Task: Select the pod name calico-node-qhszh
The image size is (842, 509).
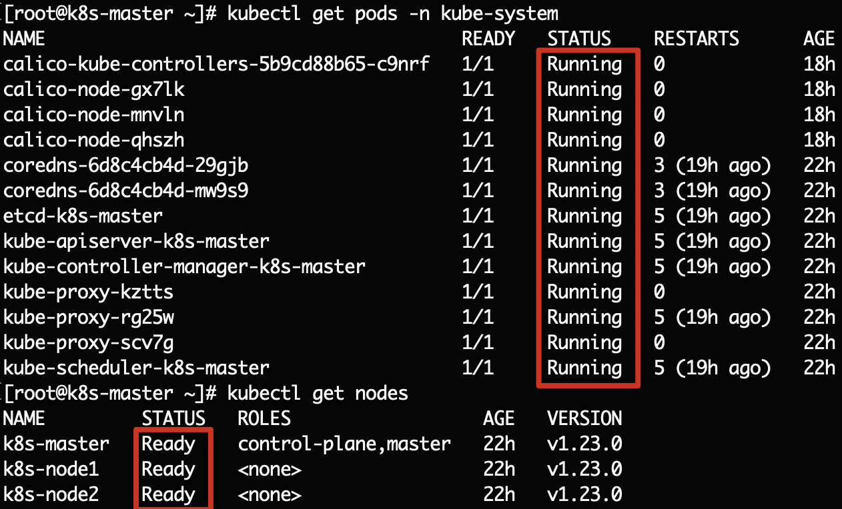Action: (x=94, y=140)
